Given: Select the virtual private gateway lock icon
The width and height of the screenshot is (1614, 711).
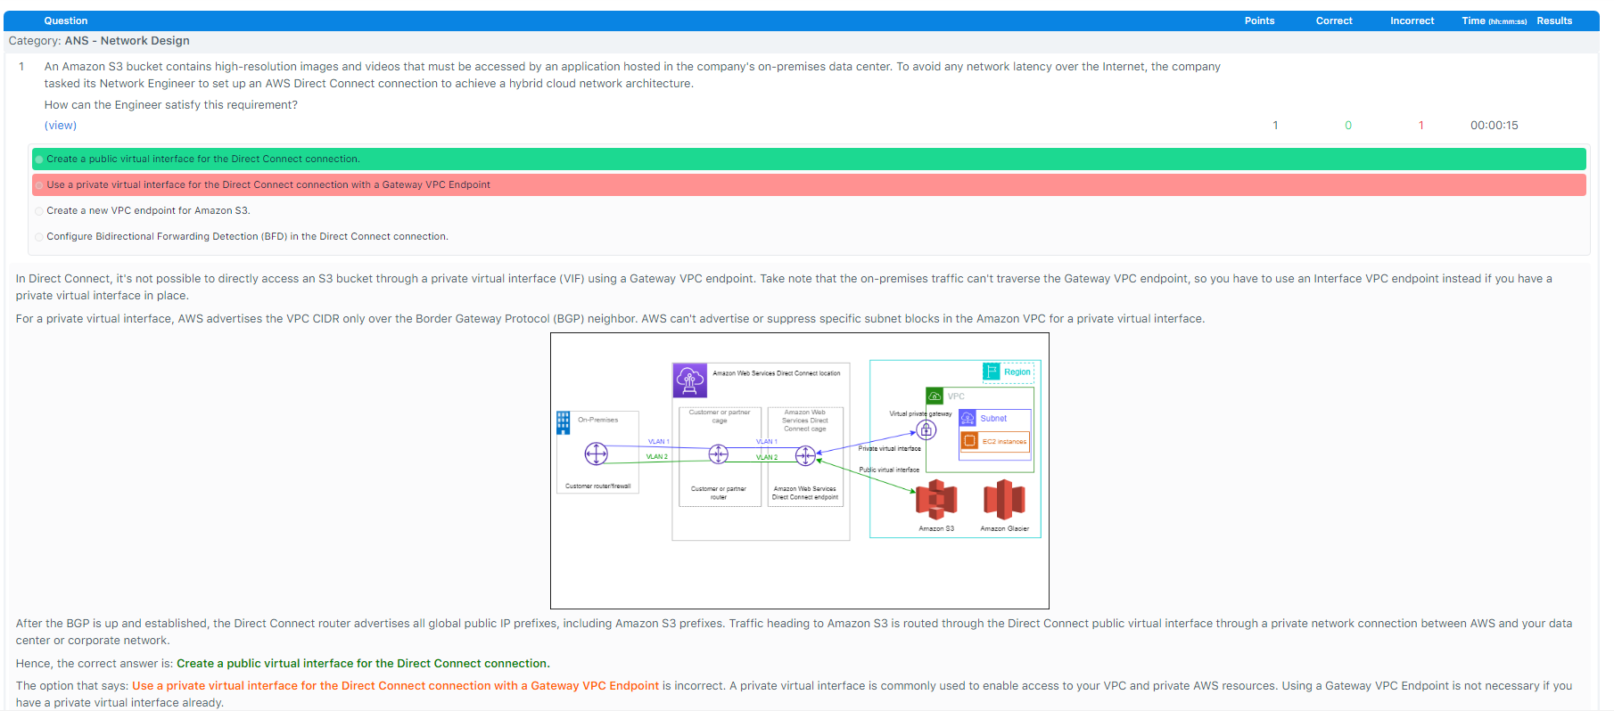Looking at the screenshot, I should click(926, 430).
